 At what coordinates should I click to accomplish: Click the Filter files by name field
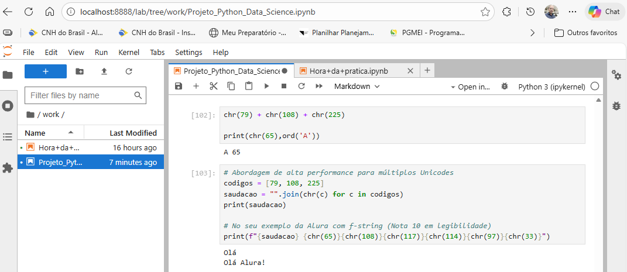coord(81,95)
